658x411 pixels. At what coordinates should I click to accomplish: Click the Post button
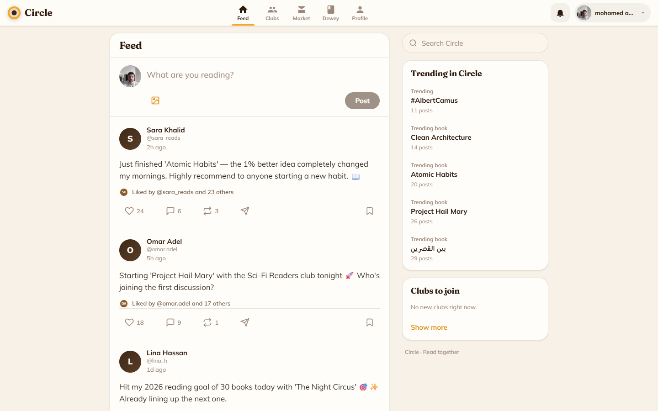click(x=362, y=101)
